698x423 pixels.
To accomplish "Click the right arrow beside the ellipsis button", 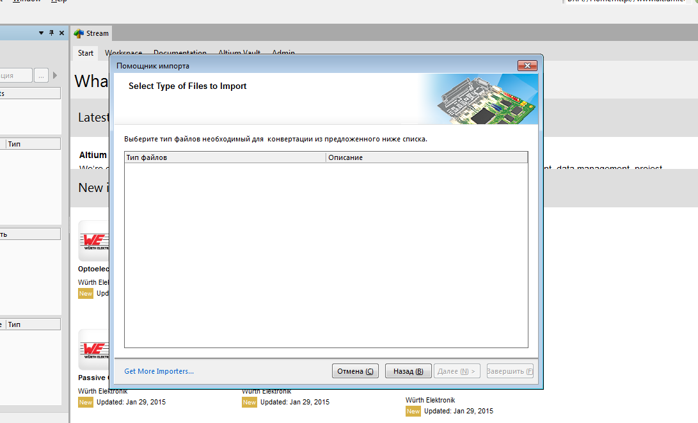I will pyautogui.click(x=55, y=76).
